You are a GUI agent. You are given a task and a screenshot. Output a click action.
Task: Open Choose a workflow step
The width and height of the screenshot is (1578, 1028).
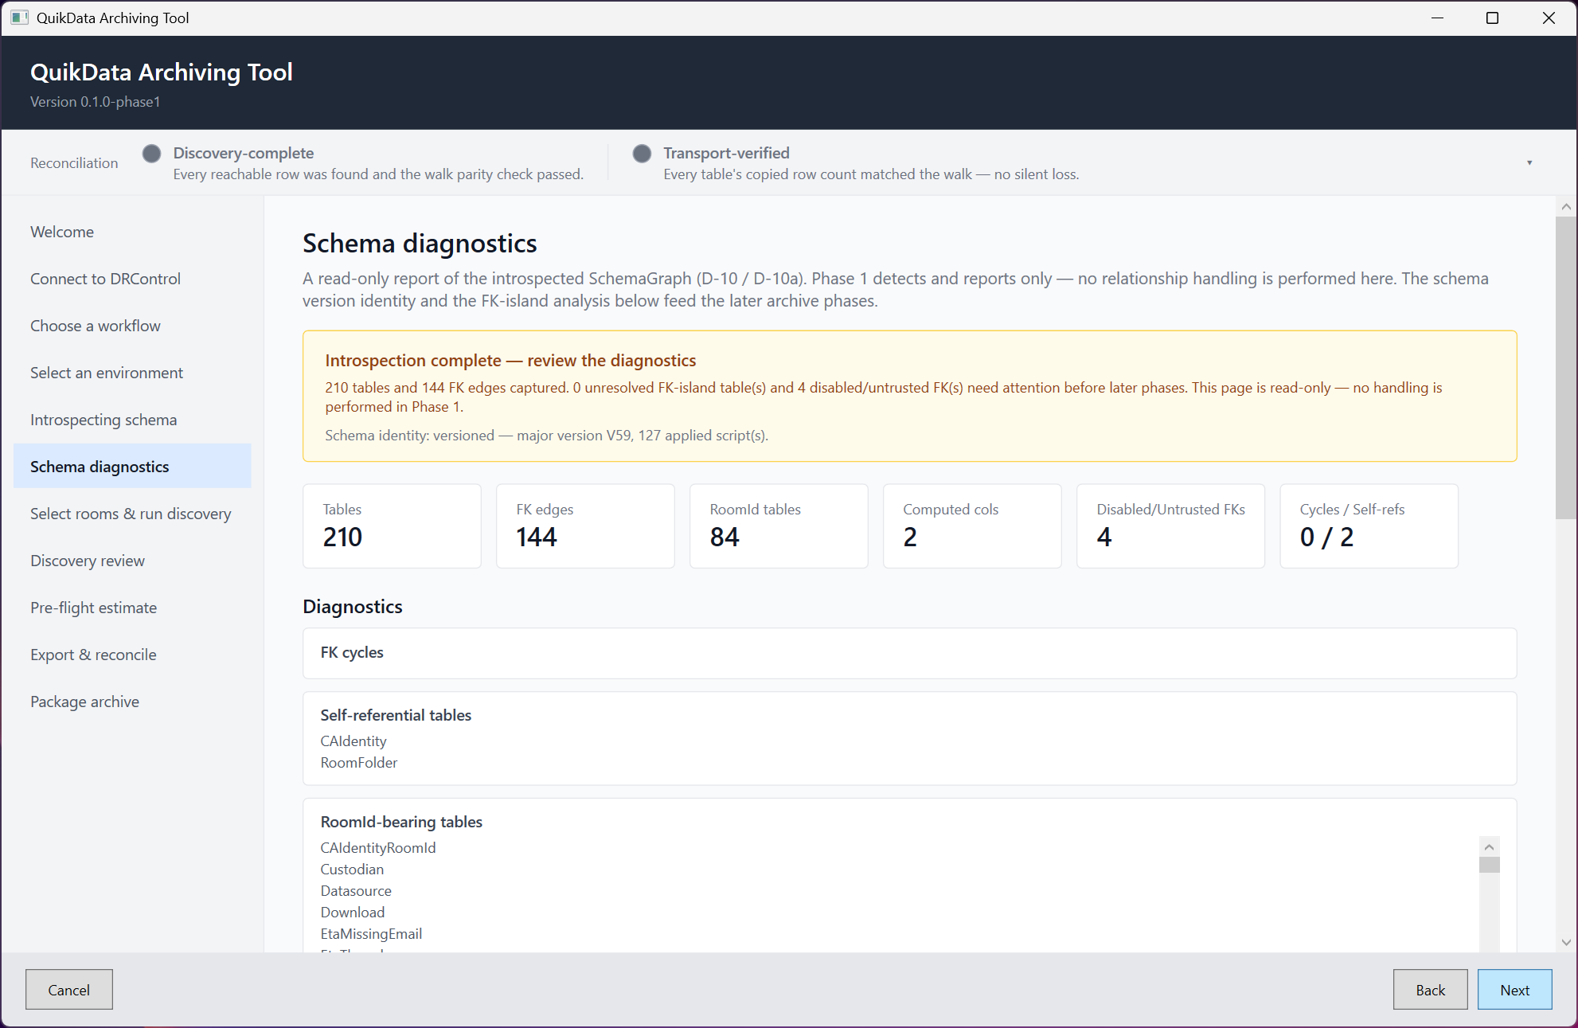(132, 326)
